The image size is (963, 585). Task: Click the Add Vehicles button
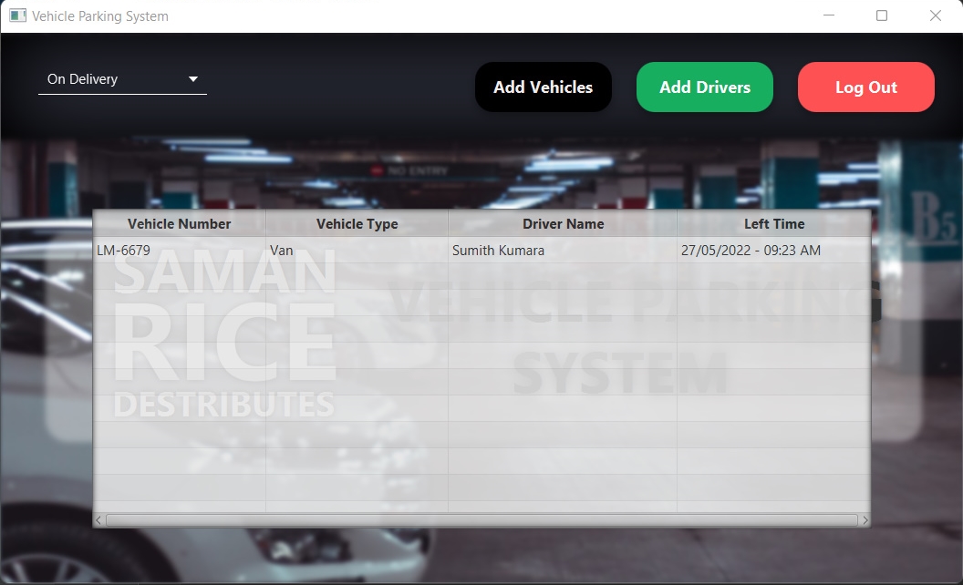[x=543, y=87]
